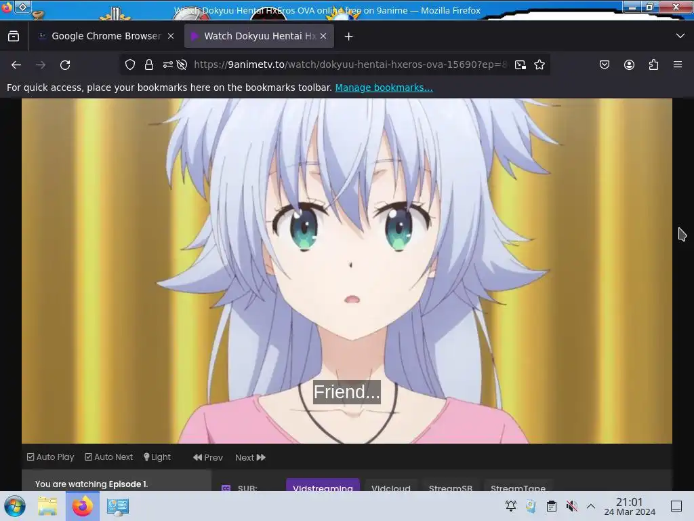Open the Firefox account icon

(629, 64)
